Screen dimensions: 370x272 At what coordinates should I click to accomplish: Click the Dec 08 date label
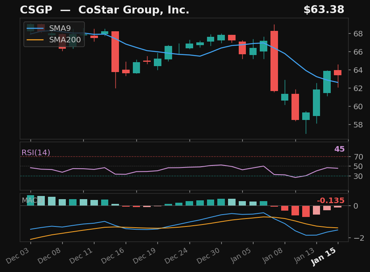coord(49,255)
